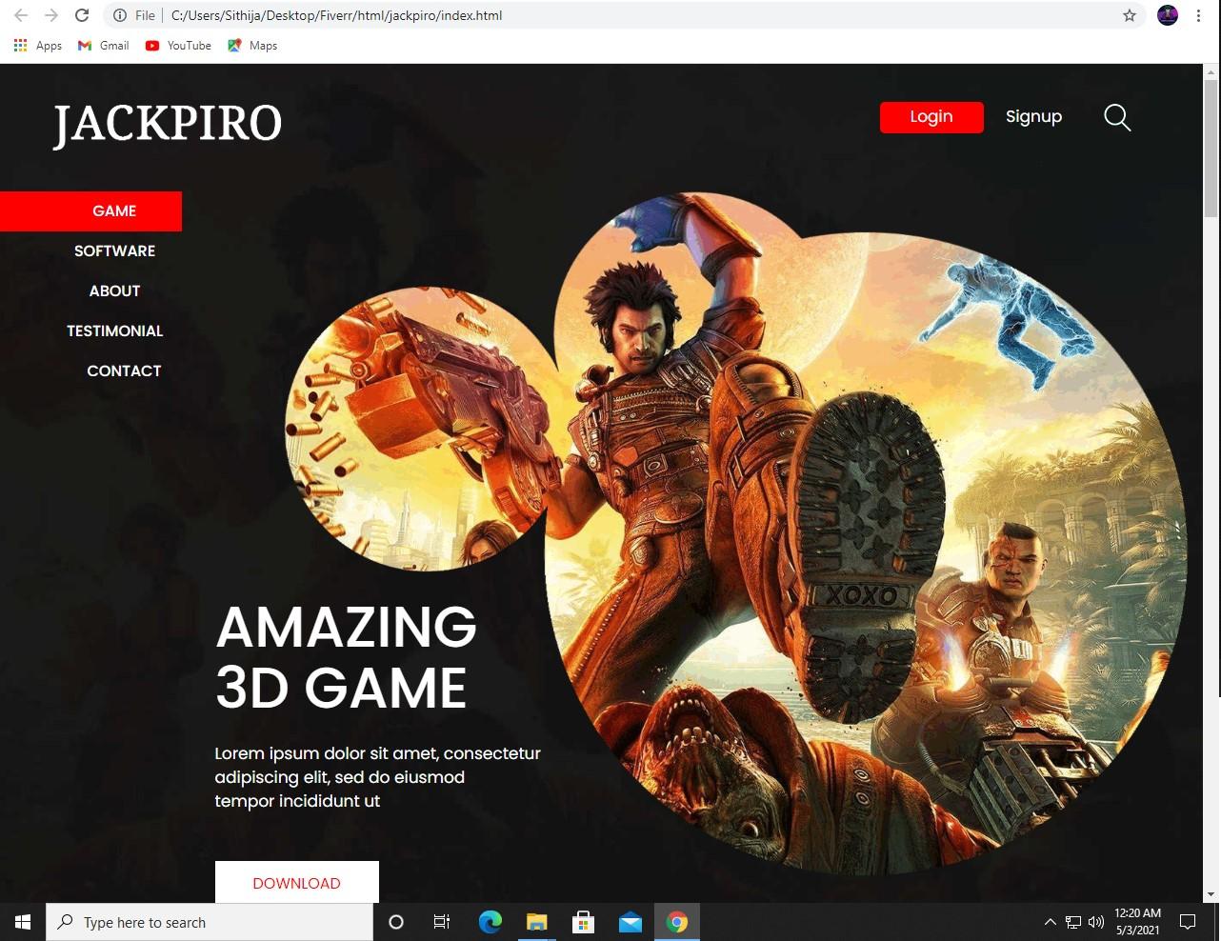
Task: Open the Gmail bookmark shortcut
Action: (102, 45)
